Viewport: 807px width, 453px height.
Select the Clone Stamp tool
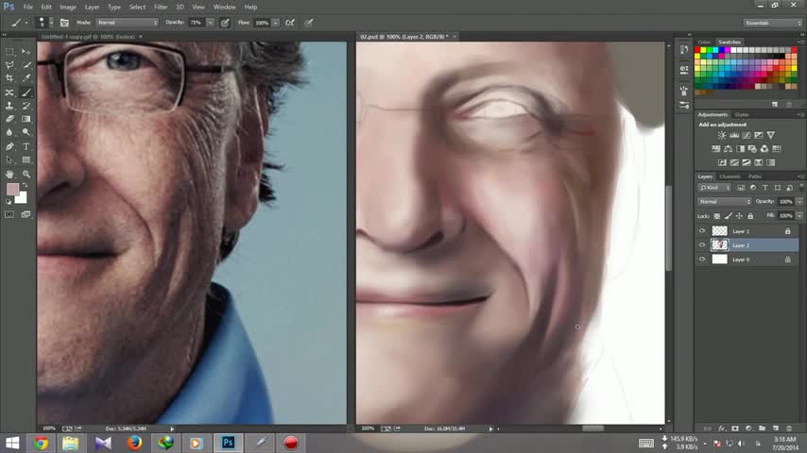point(9,106)
